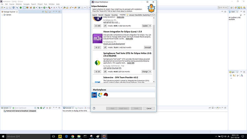Star the SpringSource Tool Suite (28)
Screen dimensions: 247x139
pyautogui.click(x=97, y=72)
